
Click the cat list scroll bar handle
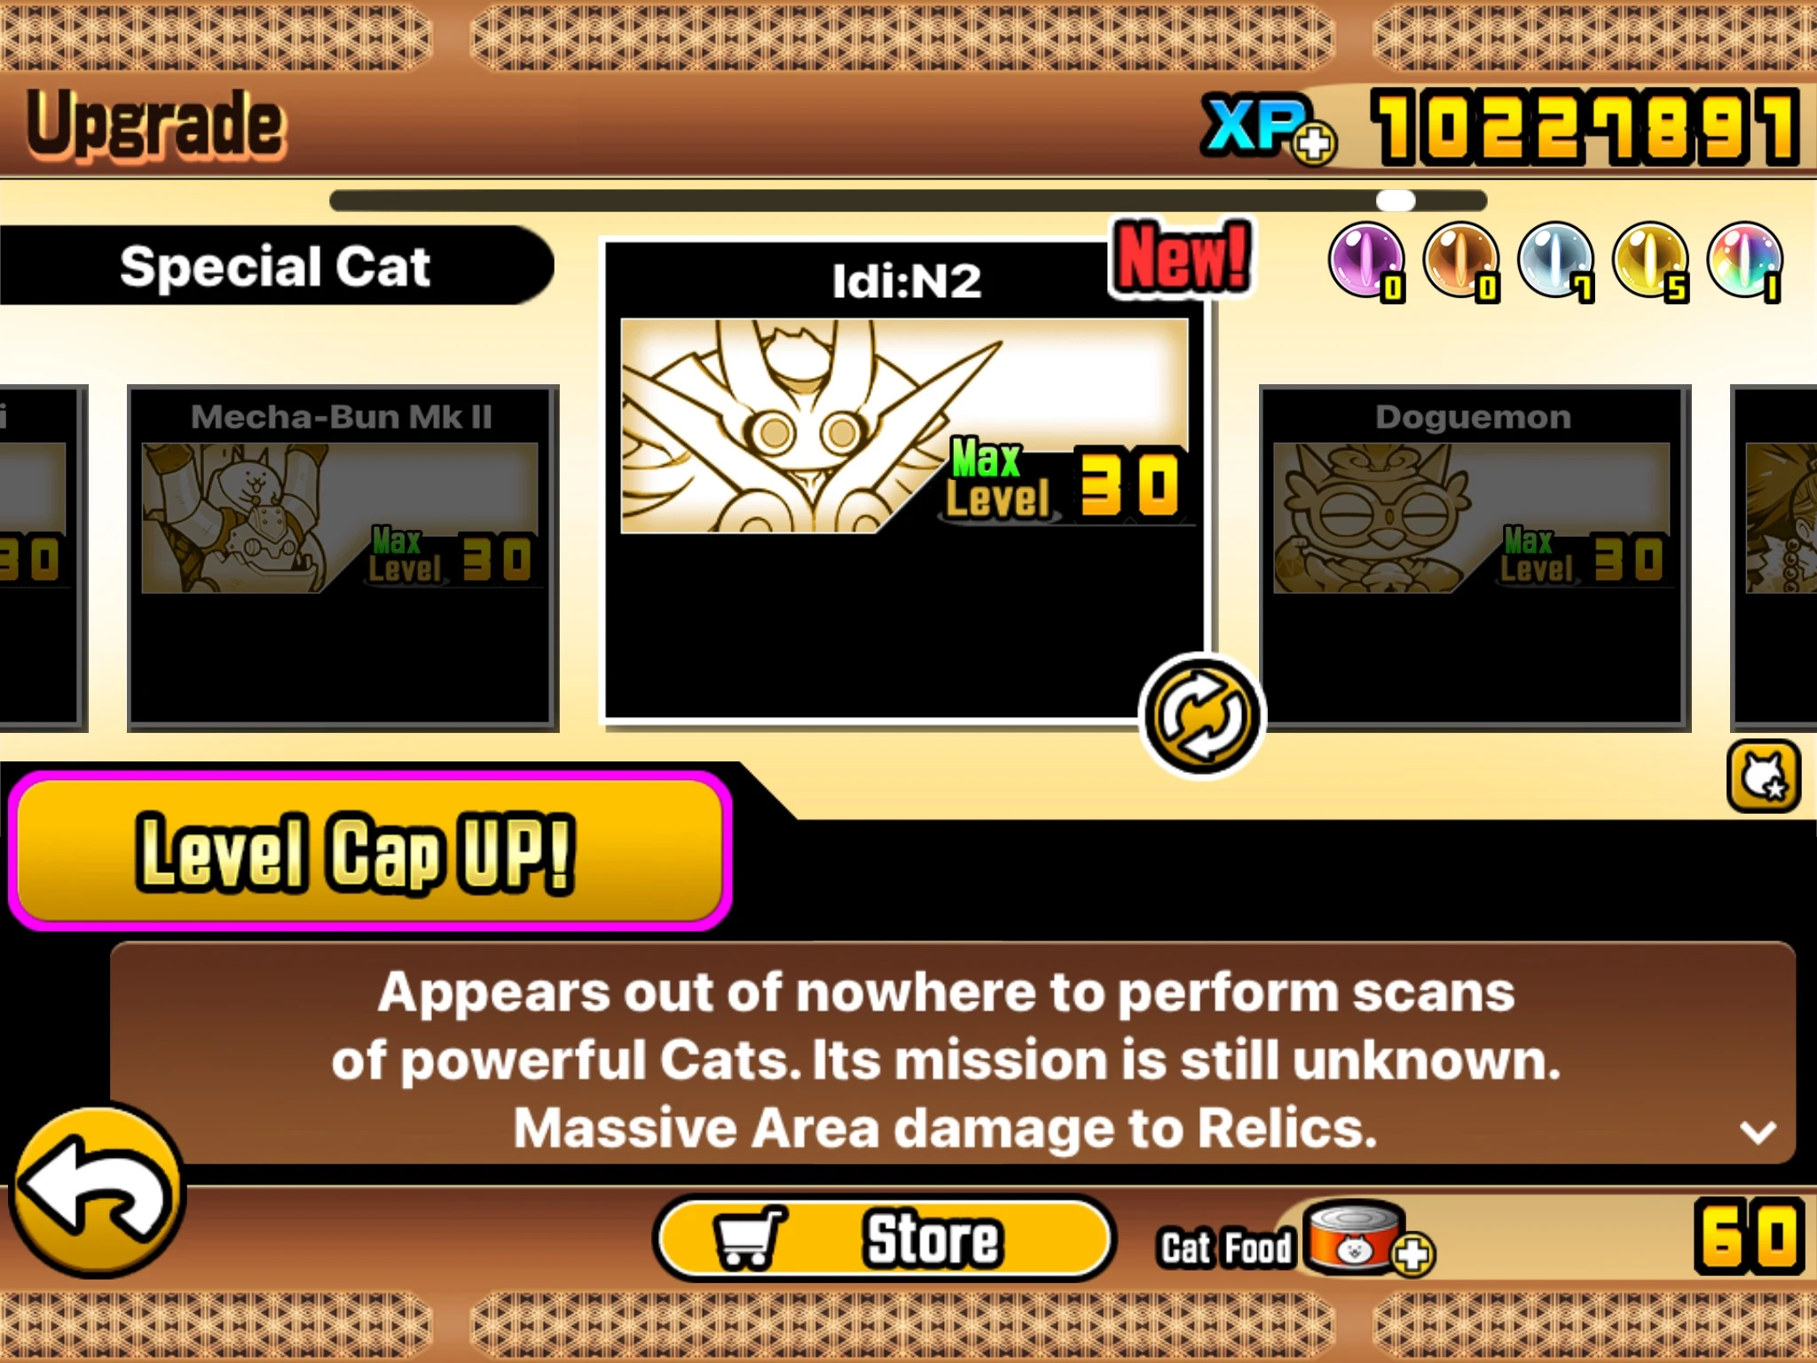coord(1396,201)
